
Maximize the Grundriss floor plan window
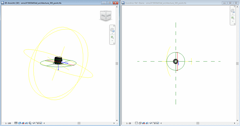coord(230,3)
